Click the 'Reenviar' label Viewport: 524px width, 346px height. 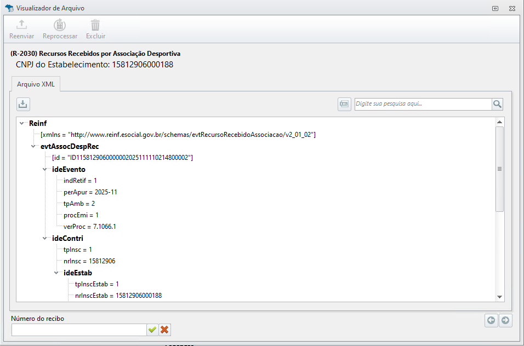22,36
